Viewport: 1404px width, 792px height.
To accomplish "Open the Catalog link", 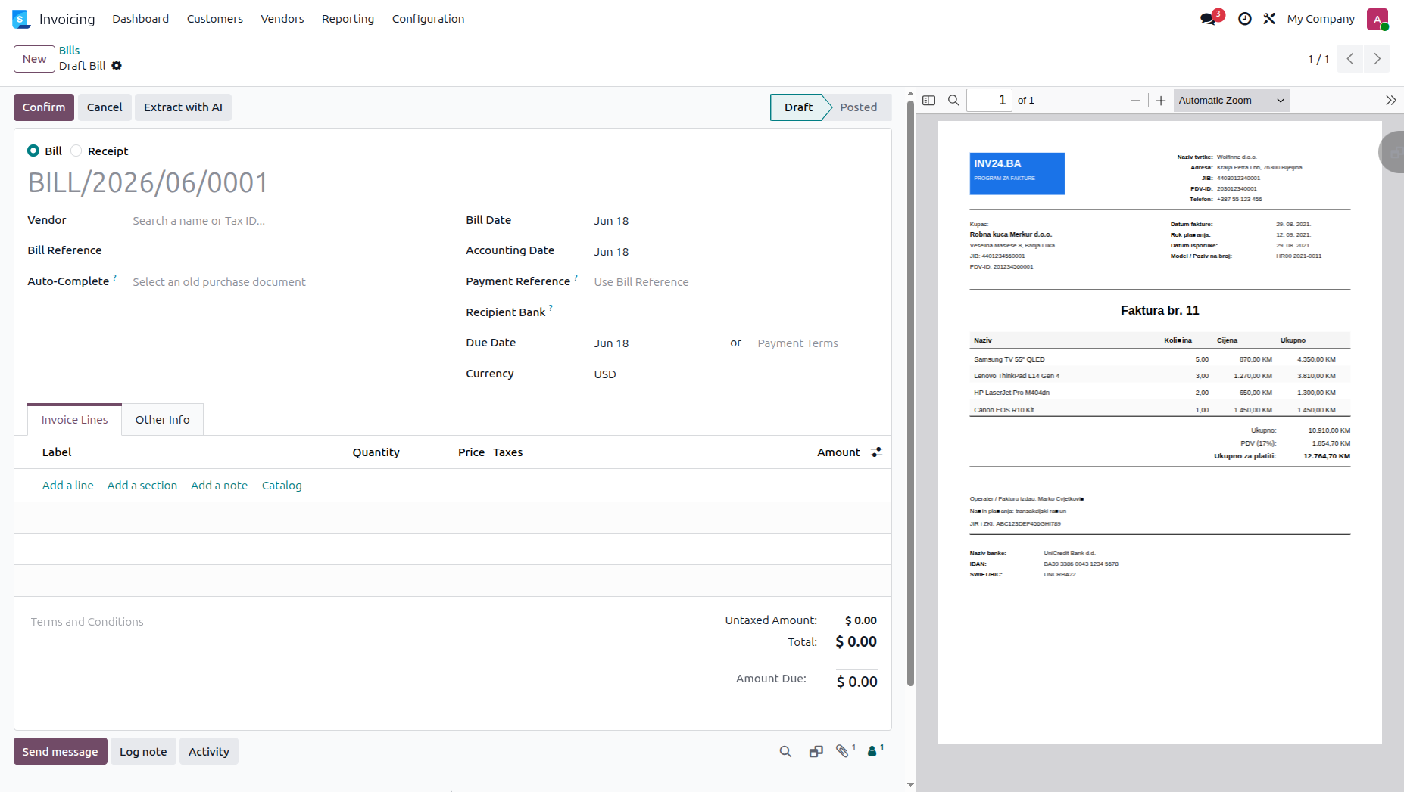I will coord(282,486).
